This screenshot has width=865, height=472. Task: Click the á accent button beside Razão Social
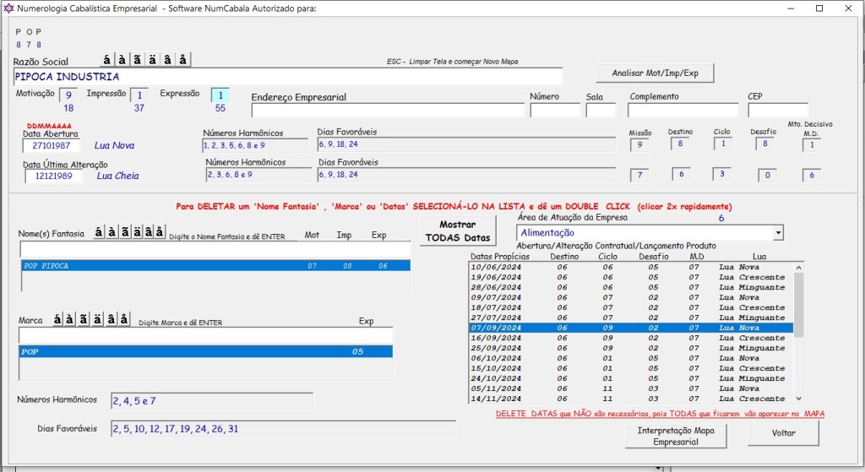tap(106, 59)
